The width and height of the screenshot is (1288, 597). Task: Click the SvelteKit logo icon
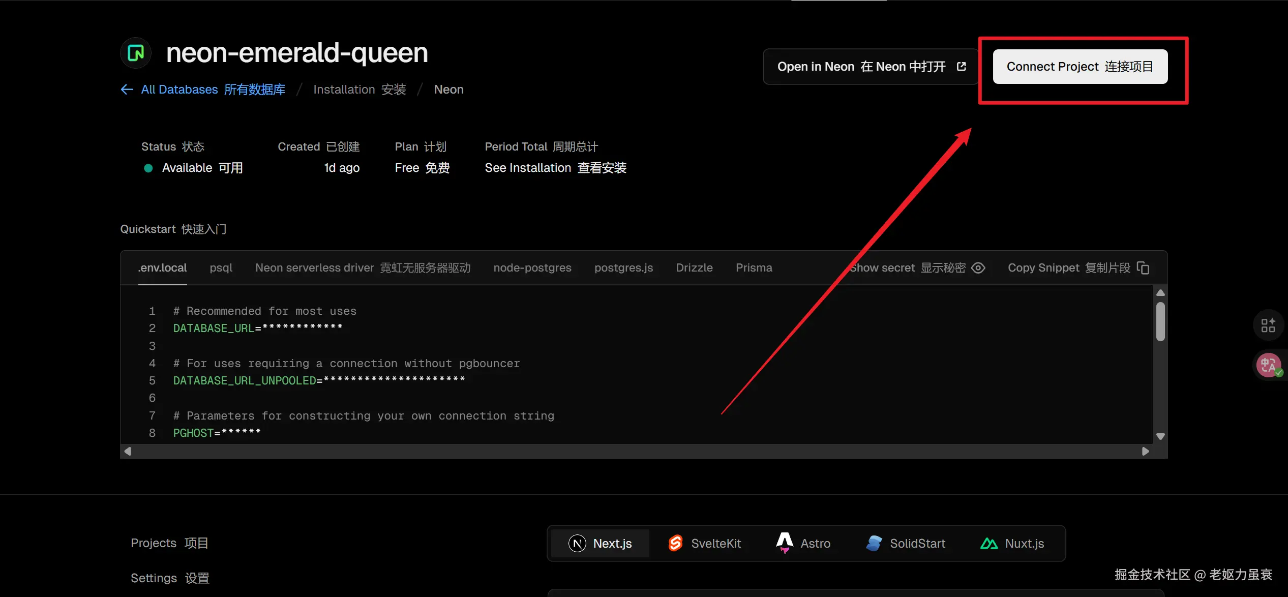pyautogui.click(x=675, y=544)
